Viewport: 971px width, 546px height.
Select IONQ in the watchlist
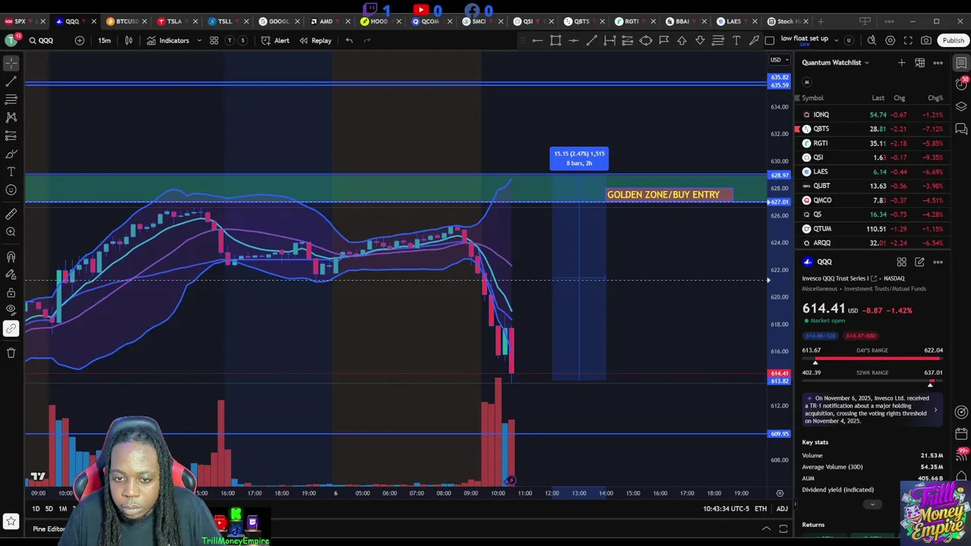(871, 115)
